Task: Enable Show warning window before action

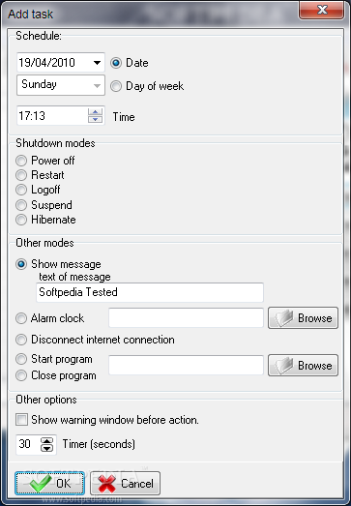Action: tap(21, 420)
